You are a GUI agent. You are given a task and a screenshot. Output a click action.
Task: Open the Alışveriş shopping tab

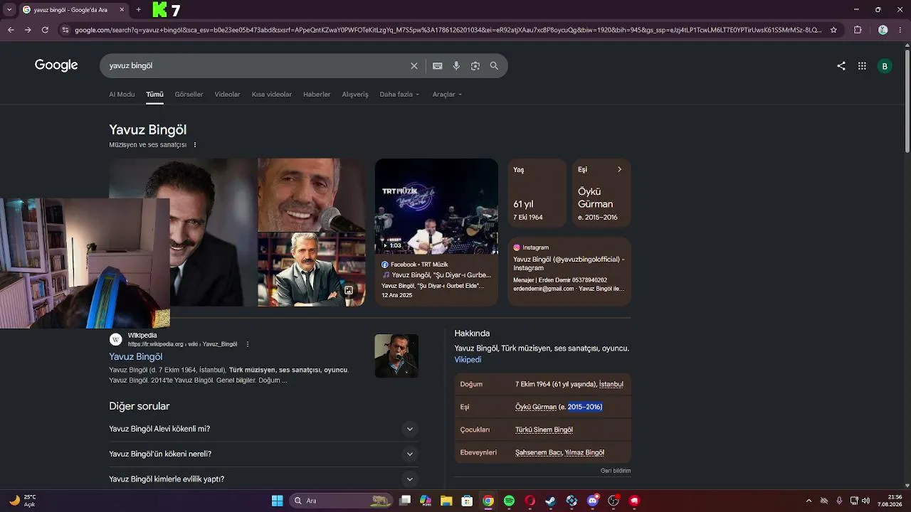(x=355, y=95)
